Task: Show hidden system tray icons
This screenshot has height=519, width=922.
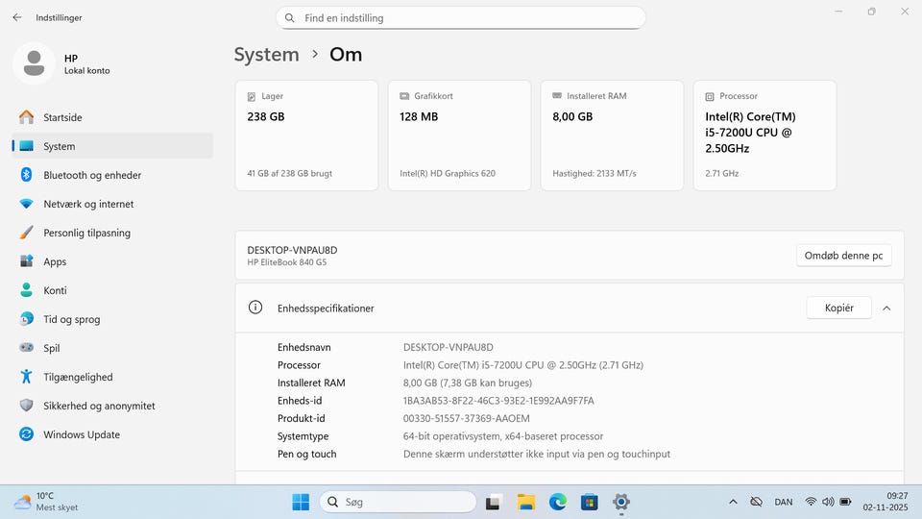Action: tap(733, 502)
